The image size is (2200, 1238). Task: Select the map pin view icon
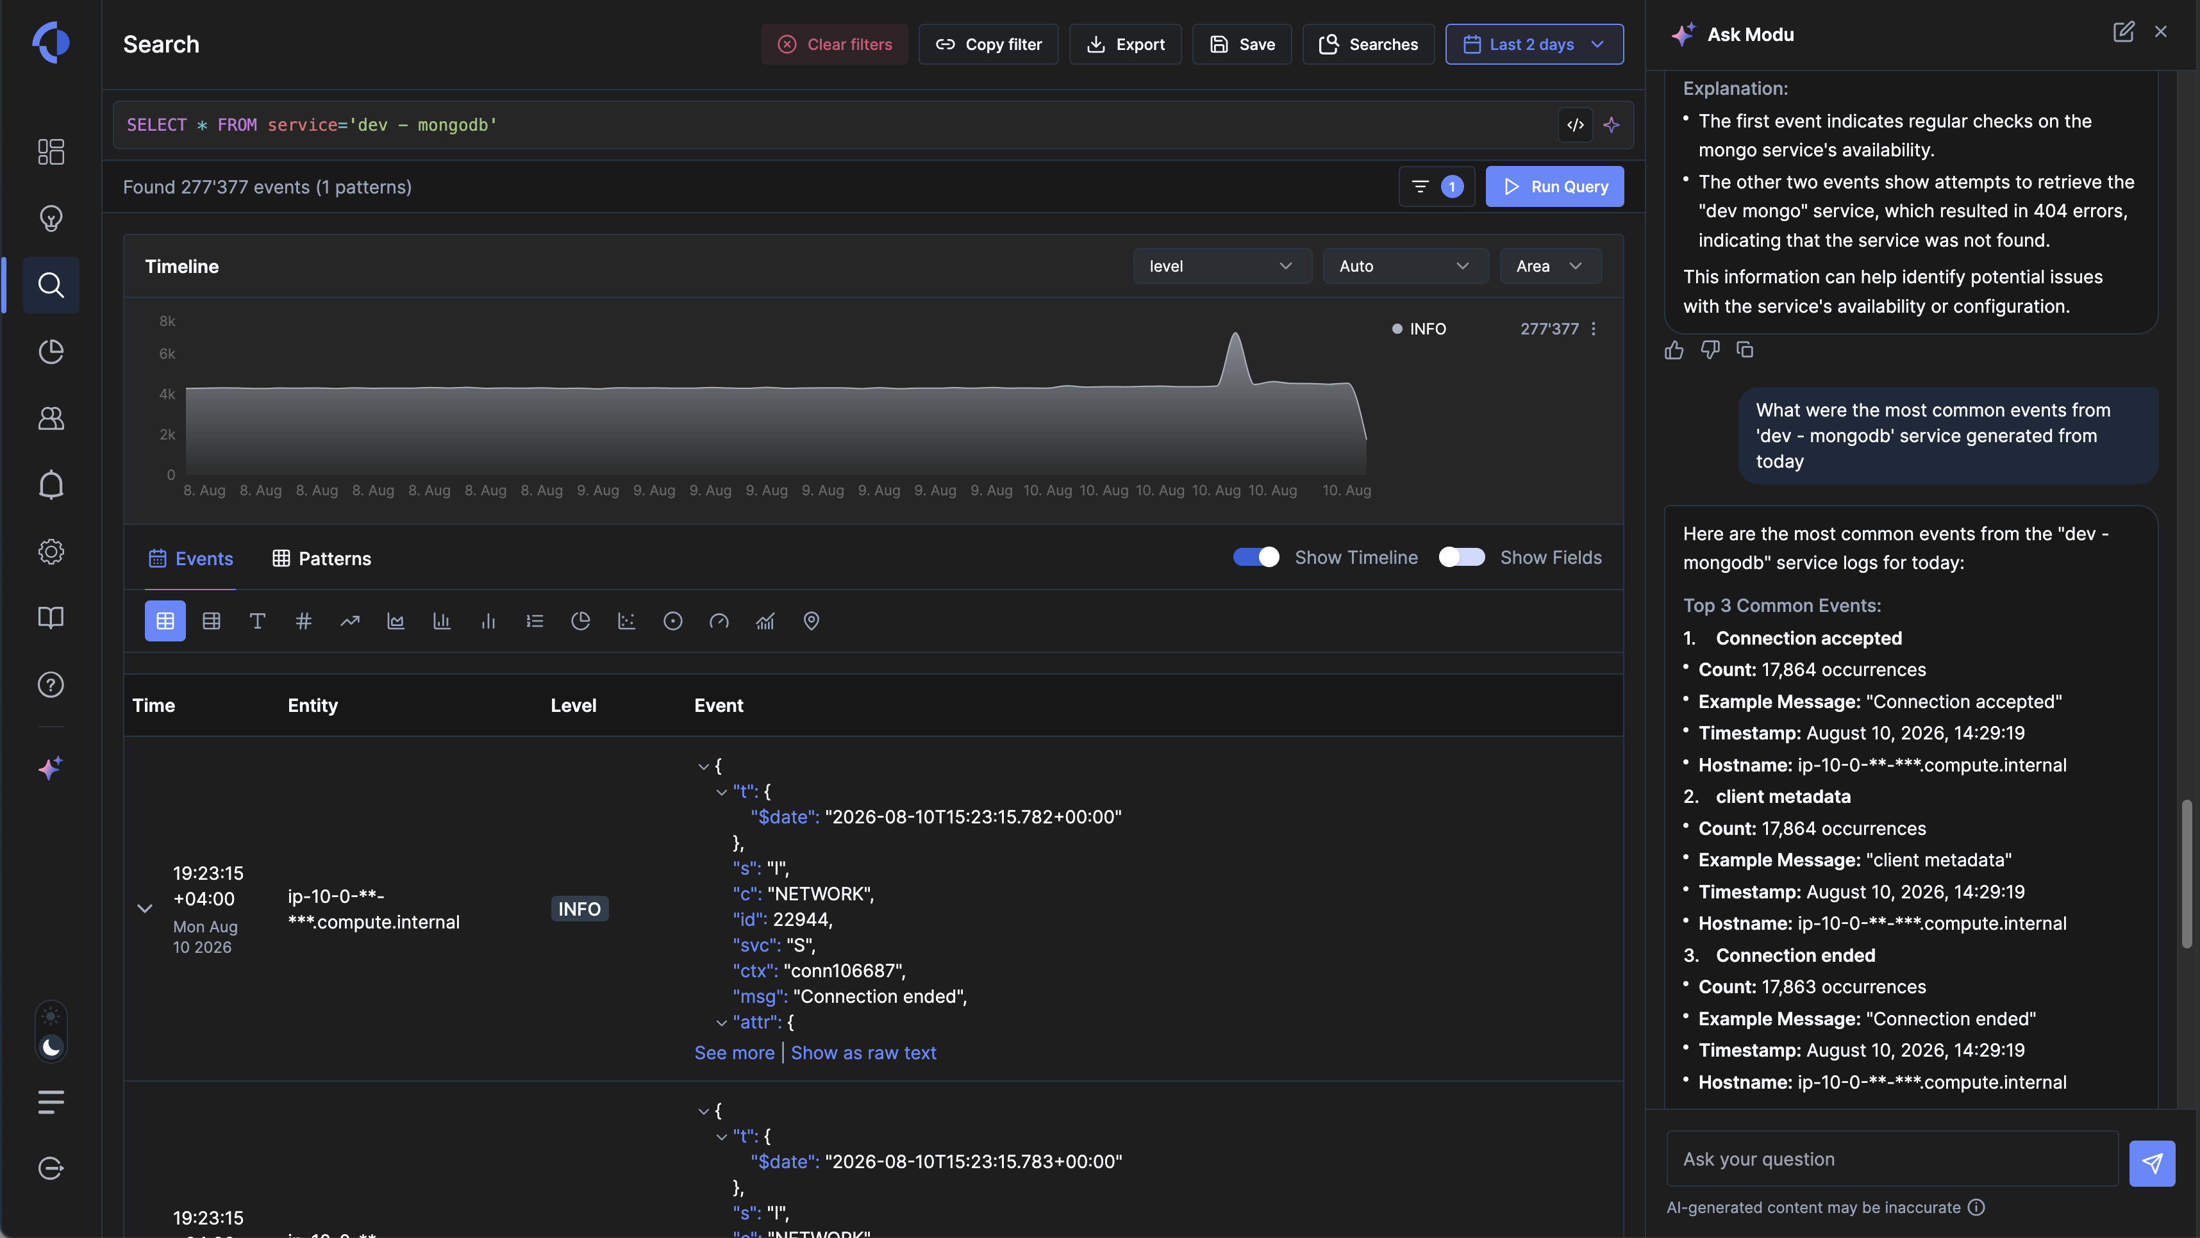pyautogui.click(x=812, y=621)
